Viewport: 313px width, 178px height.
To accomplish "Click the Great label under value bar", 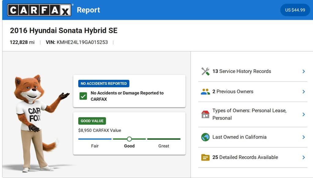I will click(164, 146).
